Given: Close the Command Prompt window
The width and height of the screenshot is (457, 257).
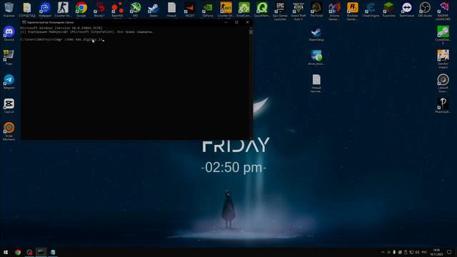Looking at the screenshot, I should coord(248,22).
